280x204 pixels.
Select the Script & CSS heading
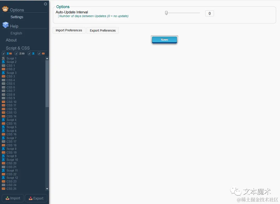(x=18, y=48)
